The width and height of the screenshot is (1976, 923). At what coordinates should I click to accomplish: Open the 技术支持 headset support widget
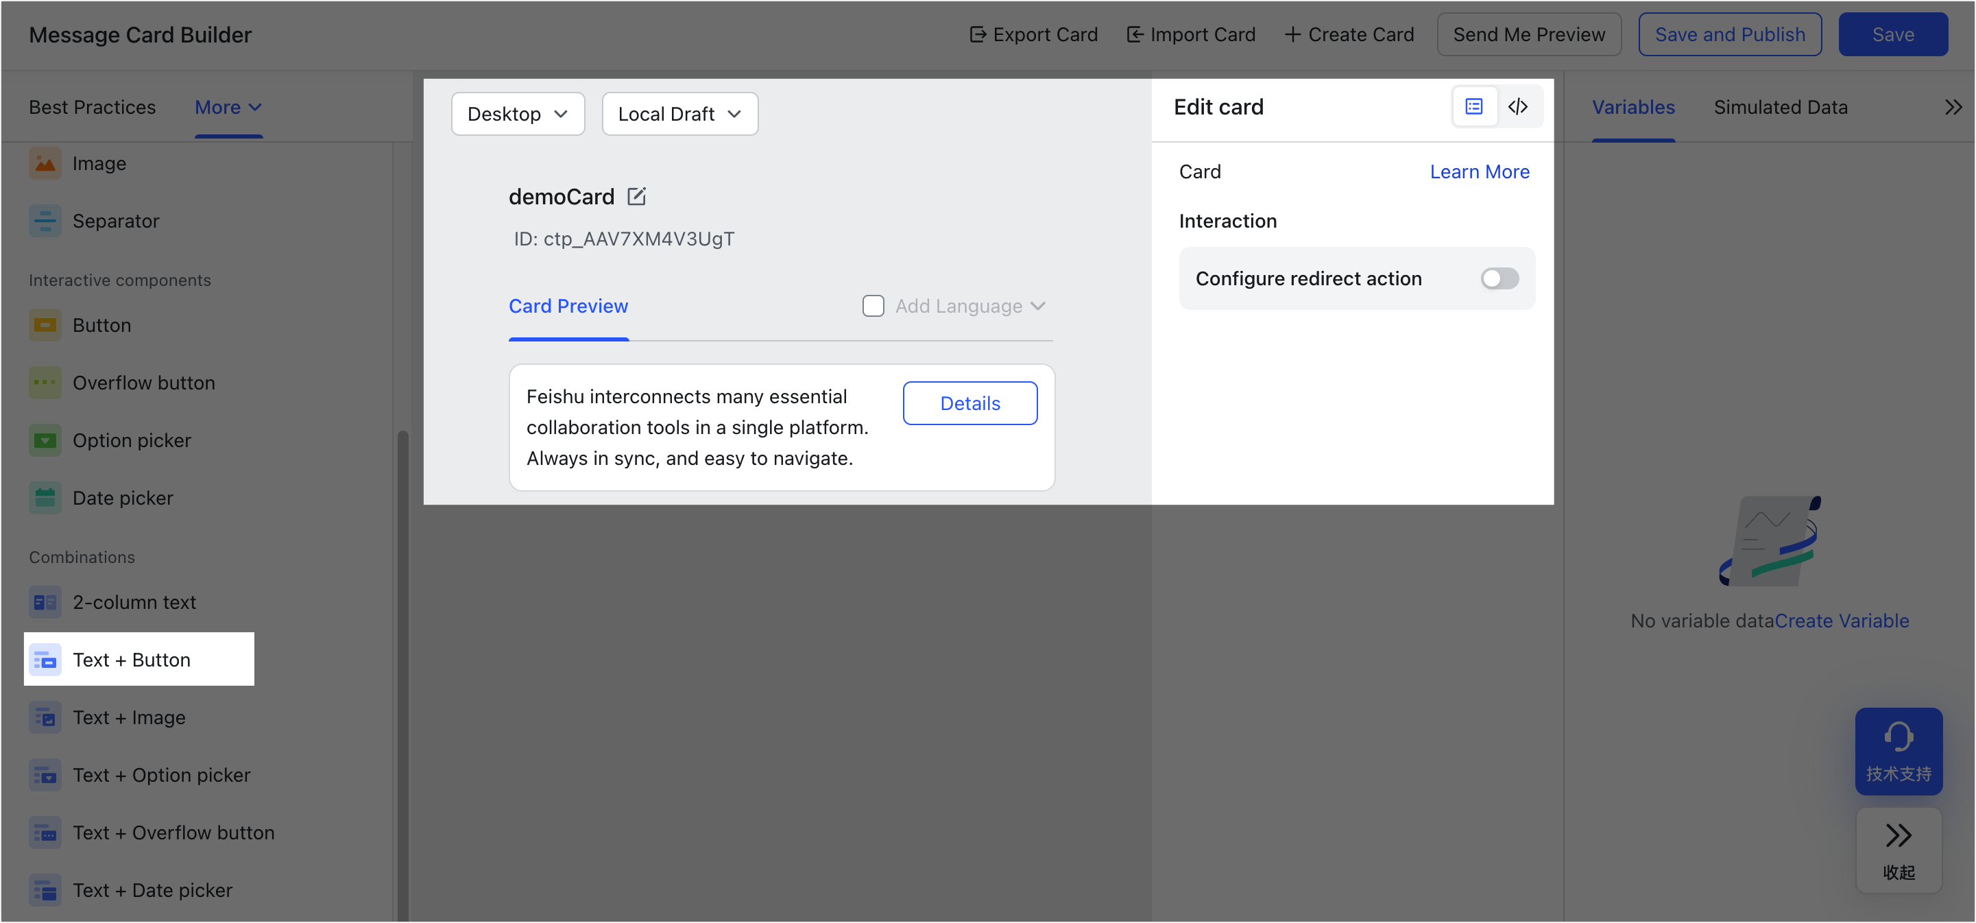click(x=1898, y=751)
